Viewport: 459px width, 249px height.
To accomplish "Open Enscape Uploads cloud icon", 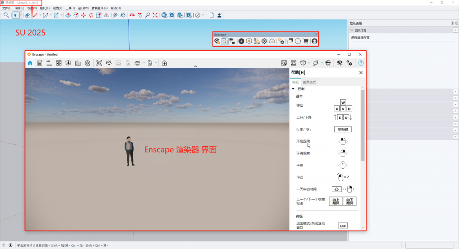I will tap(272, 41).
